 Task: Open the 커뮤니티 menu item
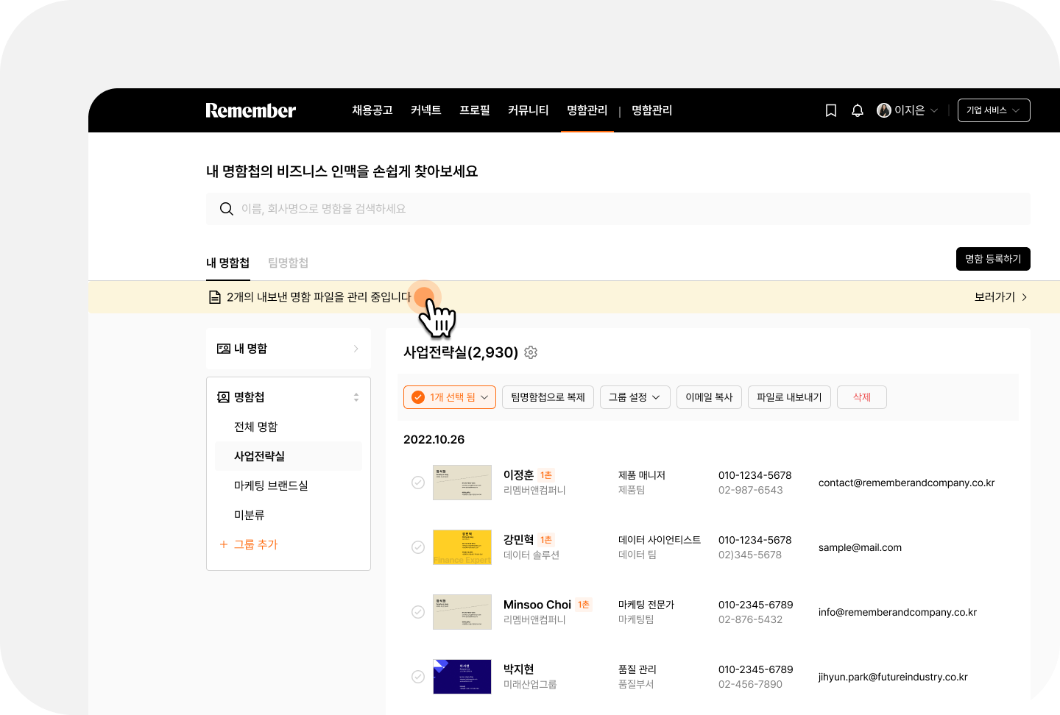tap(529, 110)
